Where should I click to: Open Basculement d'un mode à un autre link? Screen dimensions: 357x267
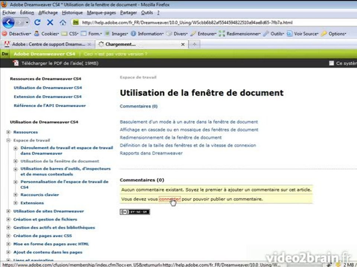[x=189, y=122]
